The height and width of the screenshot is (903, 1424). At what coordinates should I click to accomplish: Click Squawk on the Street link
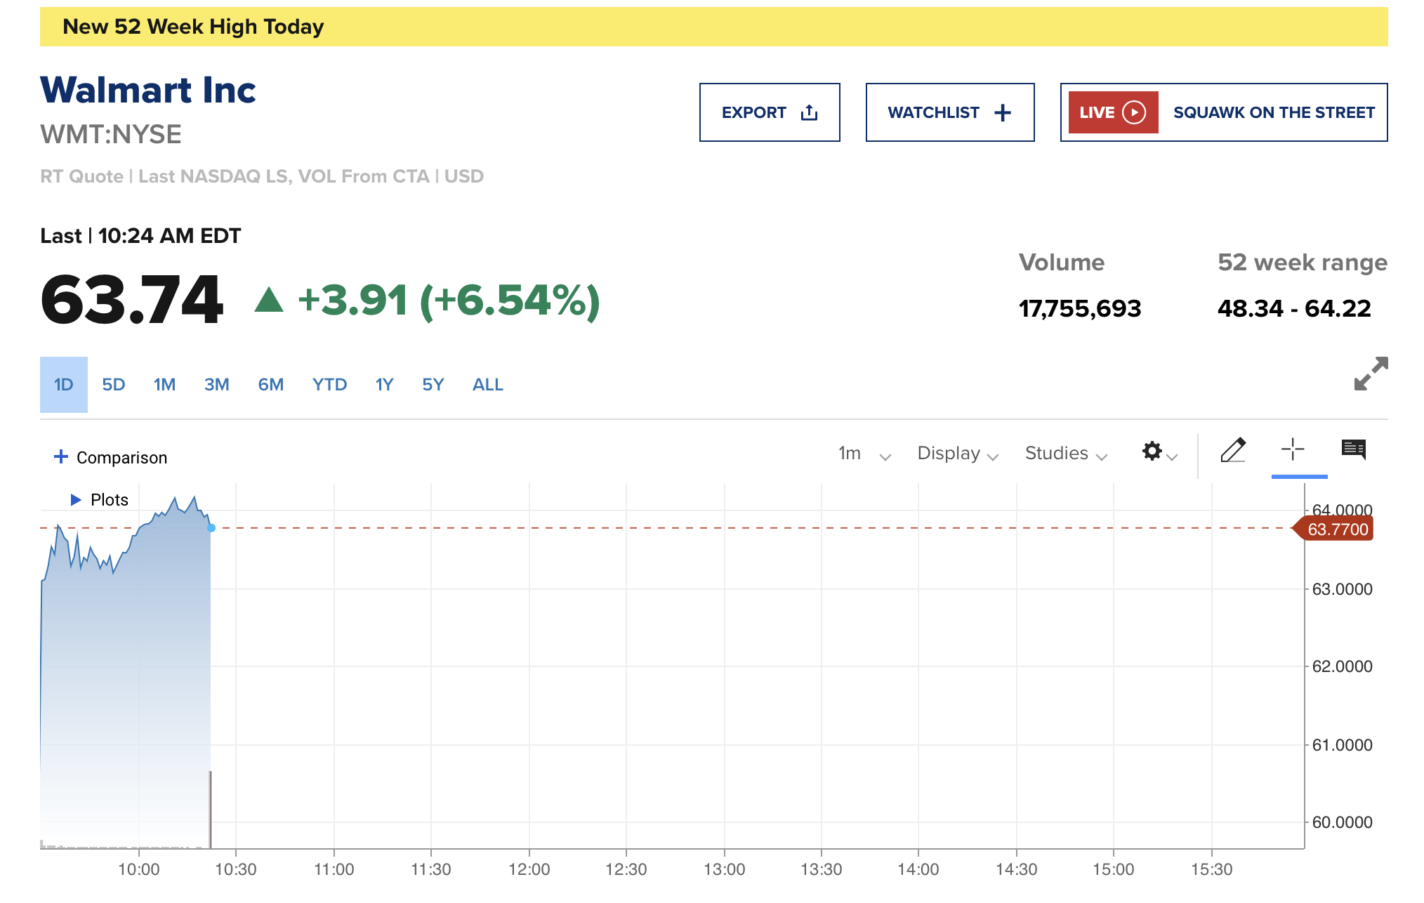click(x=1273, y=112)
